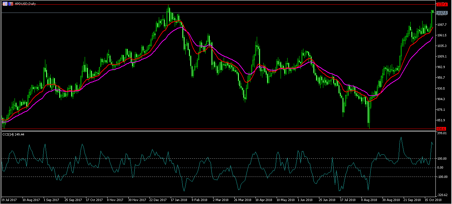452x204 pixels.
Task: Click the 25 Sep 2017 date label
Action: 73,200
